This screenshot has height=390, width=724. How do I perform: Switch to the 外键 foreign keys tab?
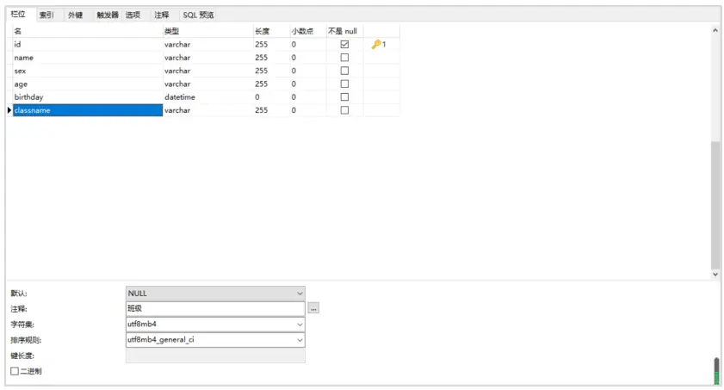click(x=75, y=15)
